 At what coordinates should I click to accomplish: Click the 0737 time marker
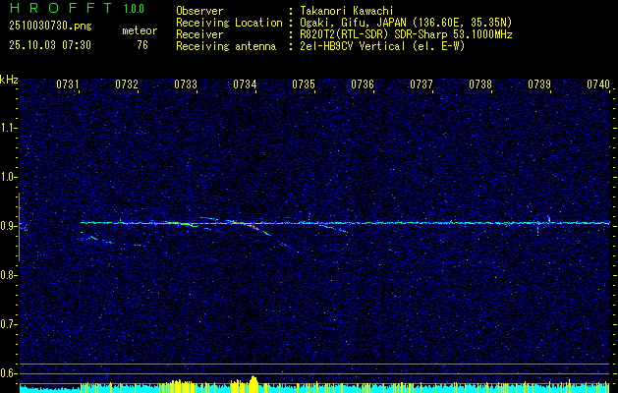click(x=421, y=84)
